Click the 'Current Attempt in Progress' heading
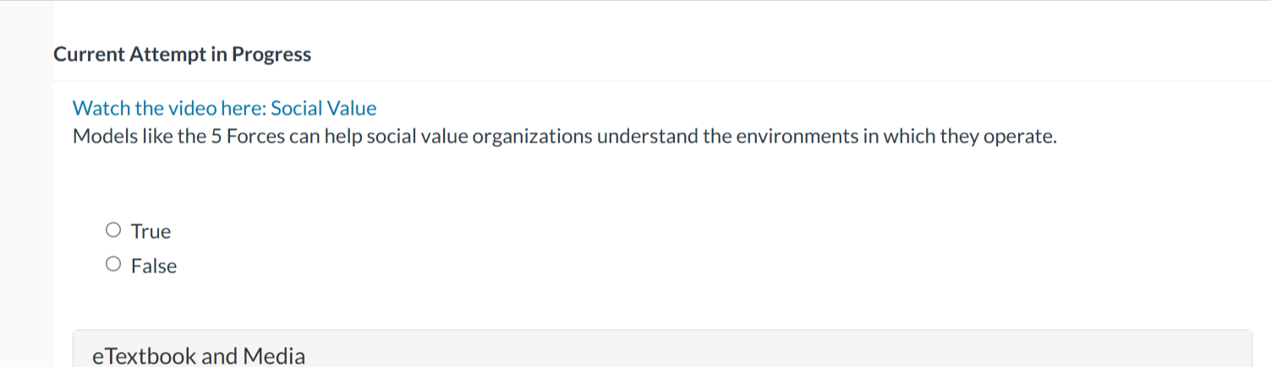 [182, 55]
